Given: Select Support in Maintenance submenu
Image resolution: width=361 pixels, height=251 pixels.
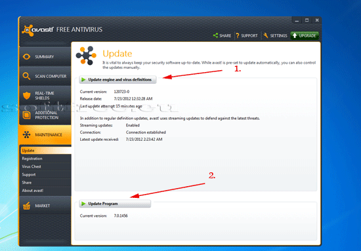Looking at the screenshot, I should (x=46, y=174).
